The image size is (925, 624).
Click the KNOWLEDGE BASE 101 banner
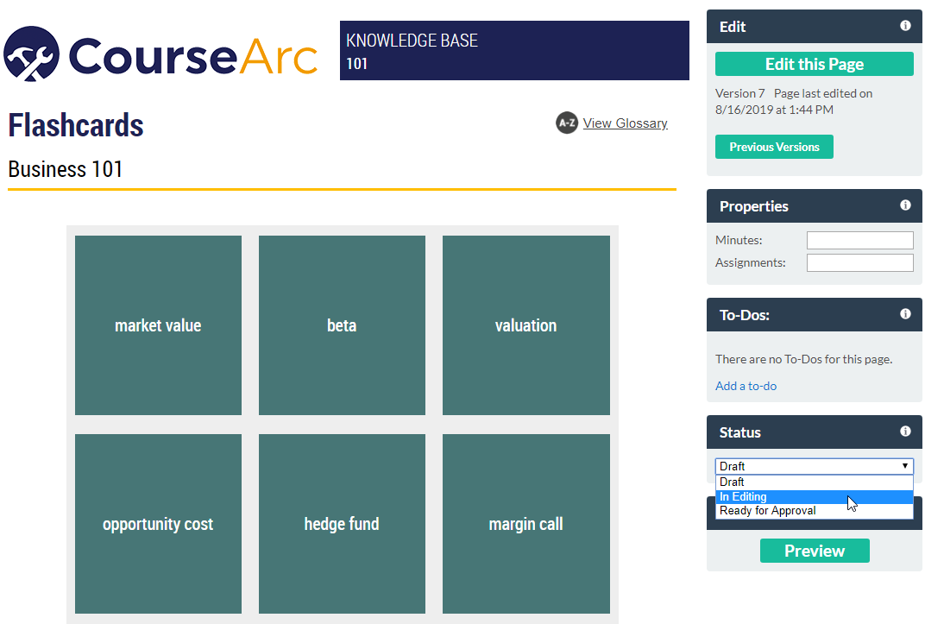pyautogui.click(x=514, y=50)
